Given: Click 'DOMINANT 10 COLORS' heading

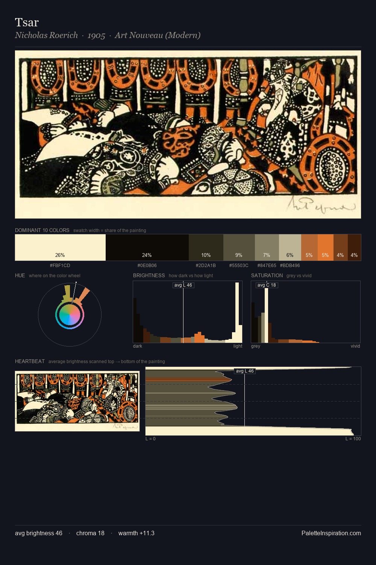Looking at the screenshot, I should point(42,230).
